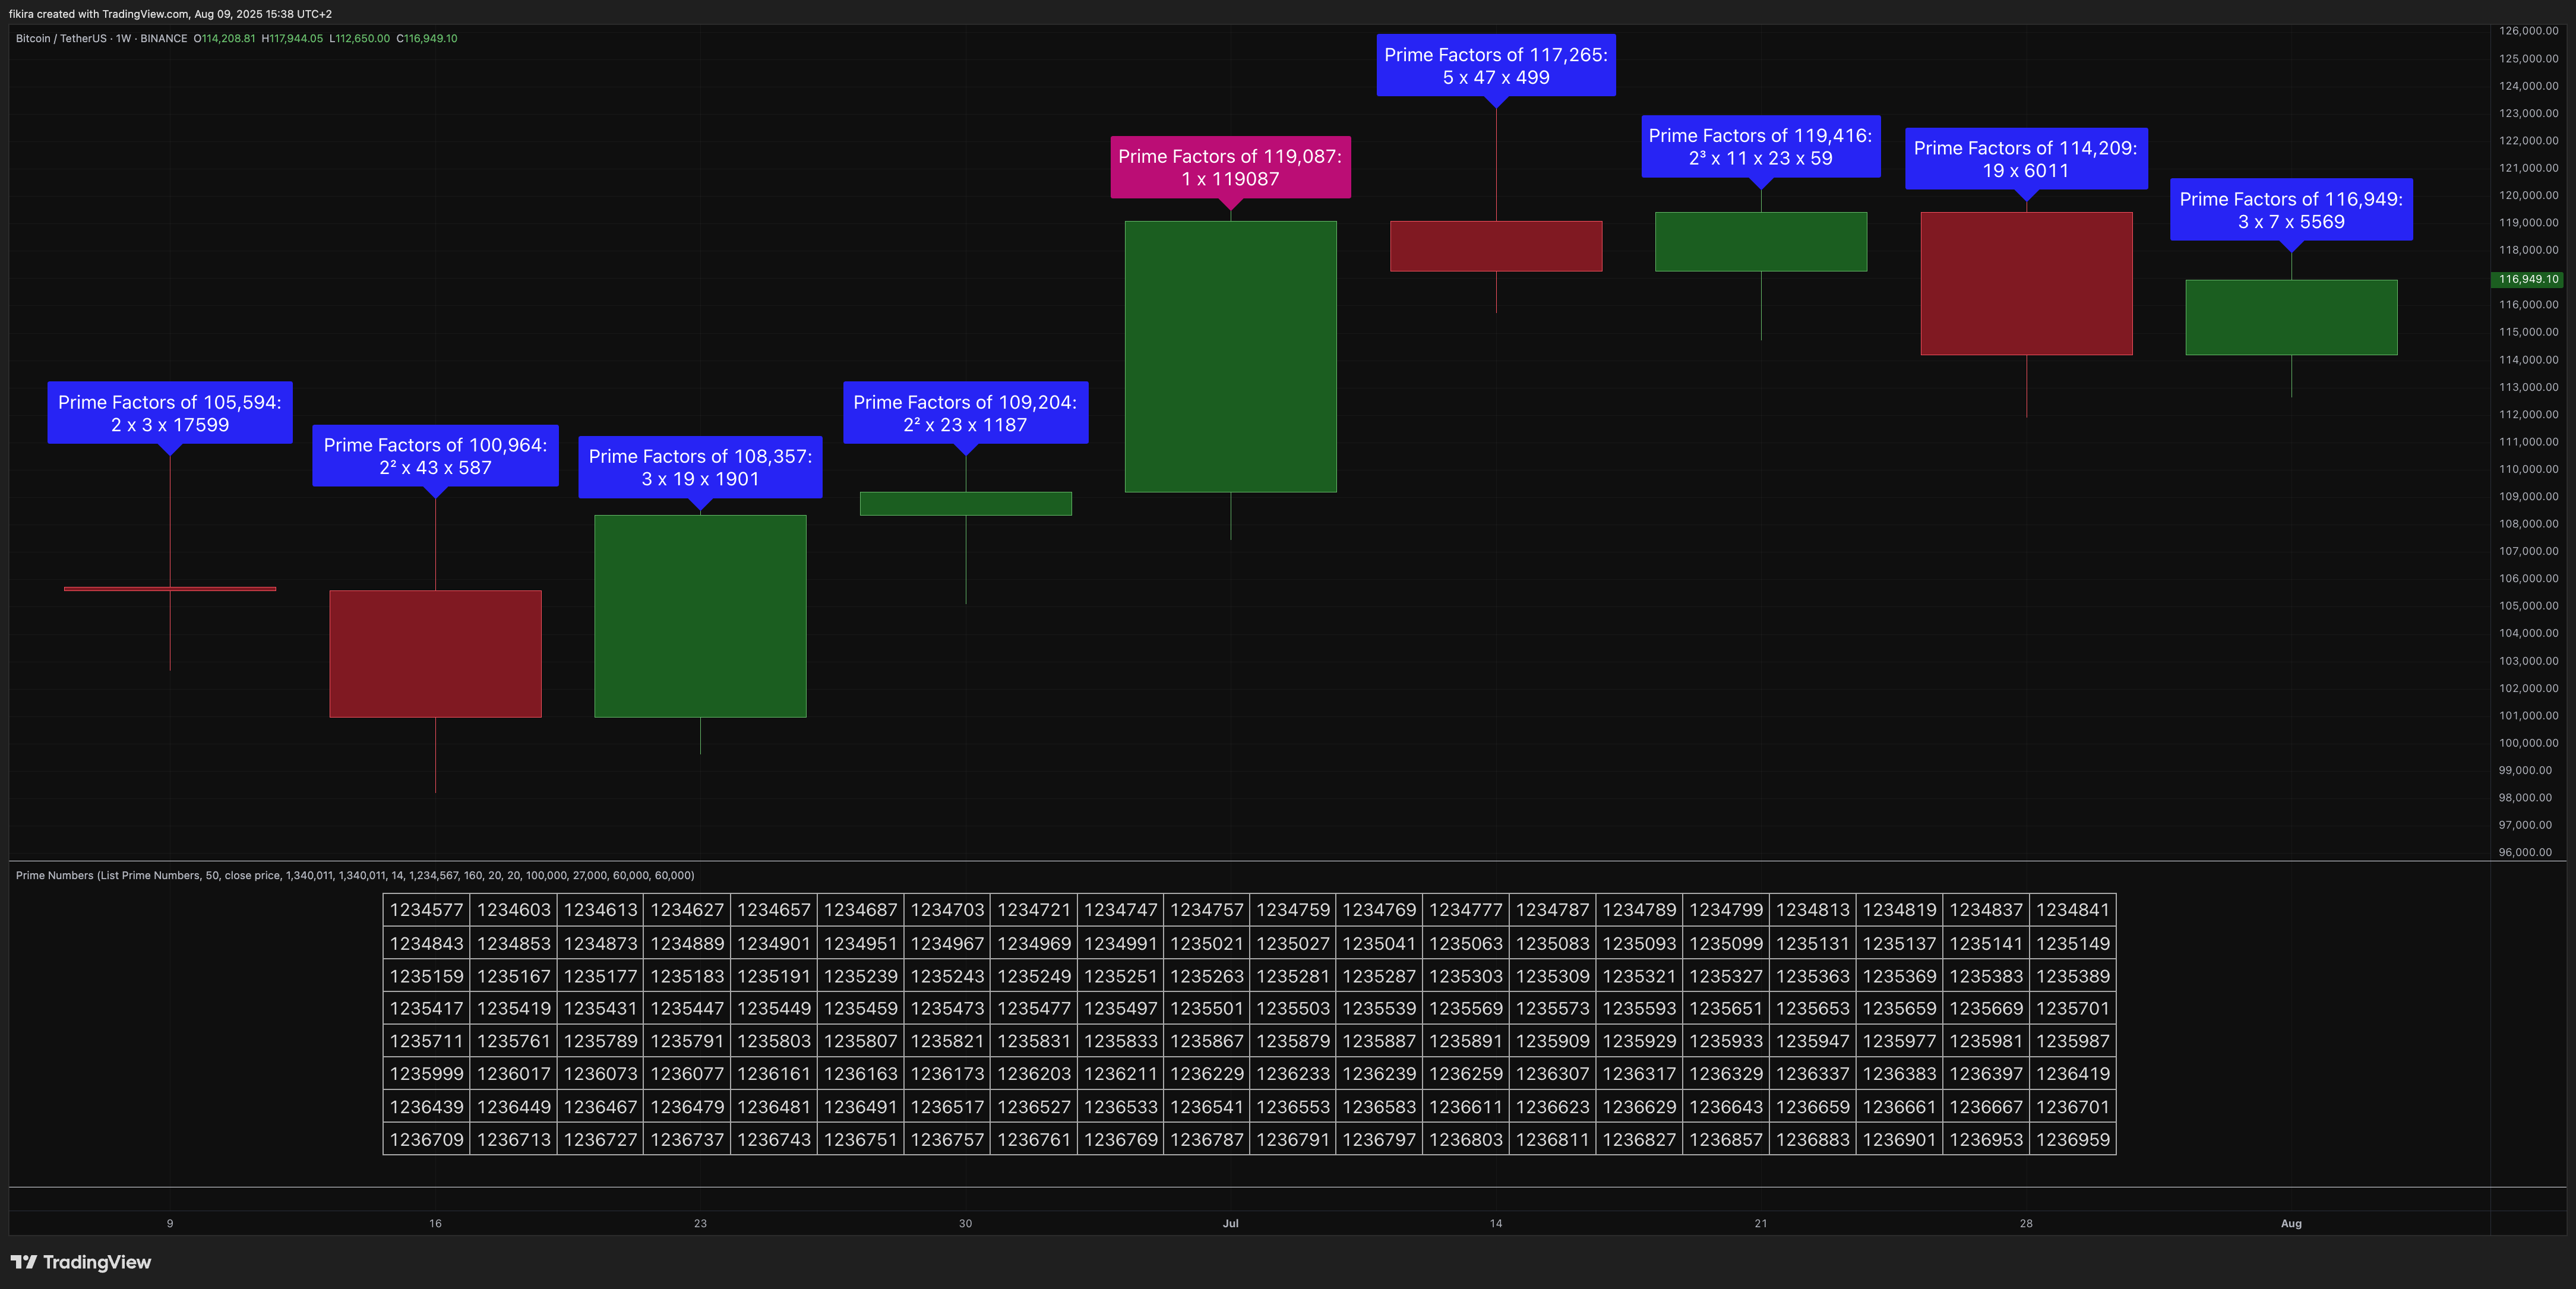Click date 28 on the time axis
The width and height of the screenshot is (2576, 1289).
[x=2026, y=1223]
